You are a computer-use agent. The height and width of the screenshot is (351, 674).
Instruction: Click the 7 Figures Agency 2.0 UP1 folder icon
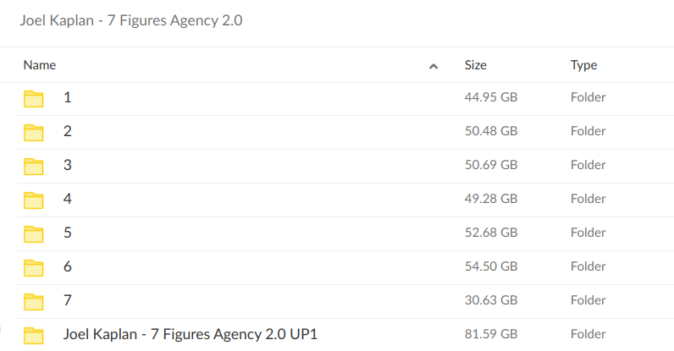point(33,335)
